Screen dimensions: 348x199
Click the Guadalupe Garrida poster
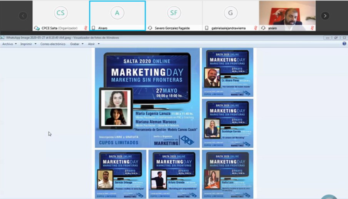(x=228, y=123)
